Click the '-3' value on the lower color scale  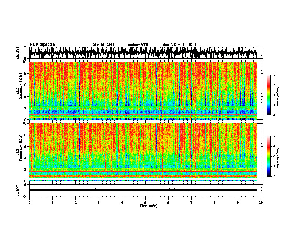click(274, 136)
